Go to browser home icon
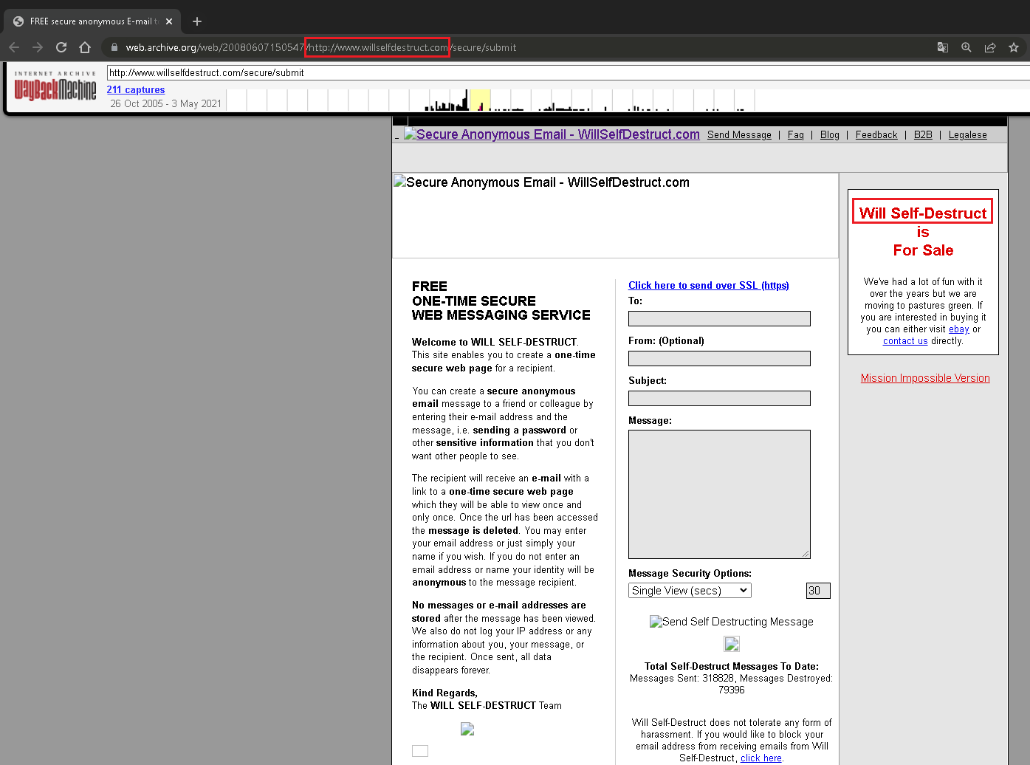 pos(85,47)
